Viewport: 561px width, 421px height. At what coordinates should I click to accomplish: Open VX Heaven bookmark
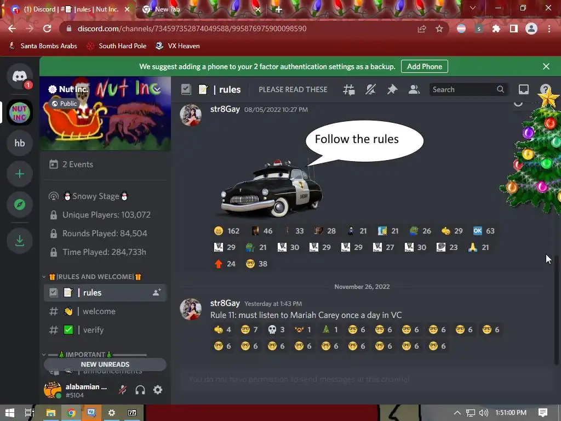pos(178,46)
